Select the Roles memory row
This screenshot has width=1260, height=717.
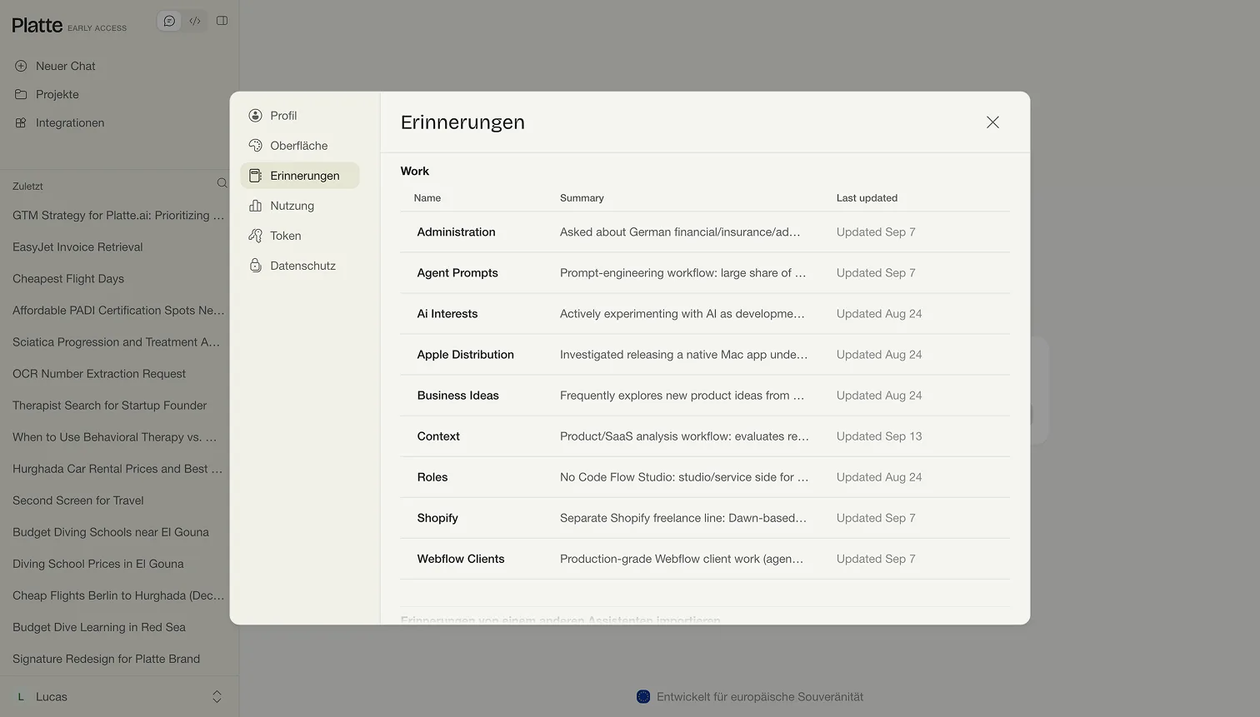[705, 477]
